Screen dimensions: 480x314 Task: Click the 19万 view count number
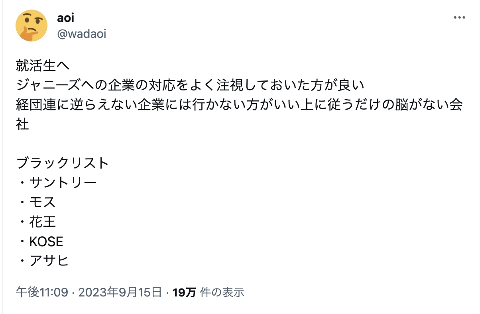pos(185,293)
